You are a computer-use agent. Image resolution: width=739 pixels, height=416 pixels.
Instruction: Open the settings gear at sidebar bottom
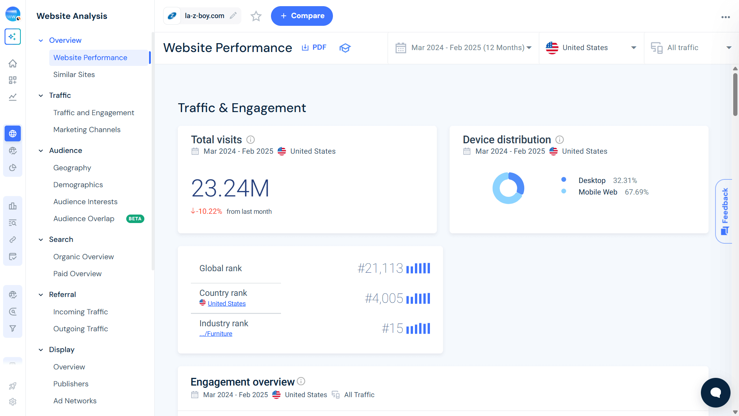click(13, 402)
